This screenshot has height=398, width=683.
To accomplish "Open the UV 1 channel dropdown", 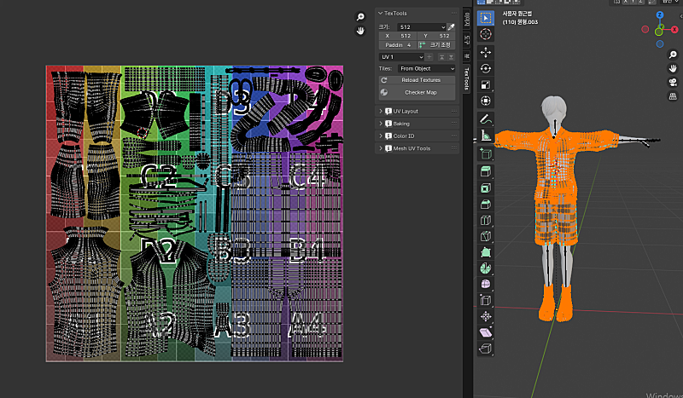I will (x=401, y=56).
